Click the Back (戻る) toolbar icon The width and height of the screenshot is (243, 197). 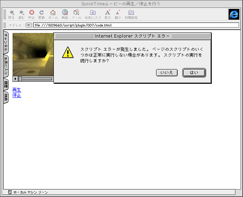tap(11, 15)
